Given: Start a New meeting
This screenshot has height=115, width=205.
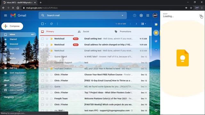Looking at the screenshot, I should (16, 85).
